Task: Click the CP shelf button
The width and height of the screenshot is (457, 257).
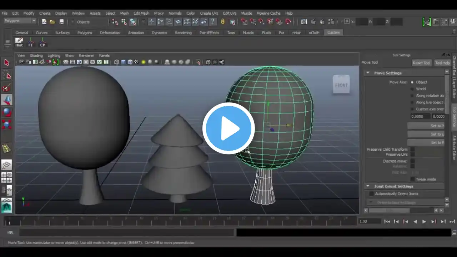Action: point(42,42)
